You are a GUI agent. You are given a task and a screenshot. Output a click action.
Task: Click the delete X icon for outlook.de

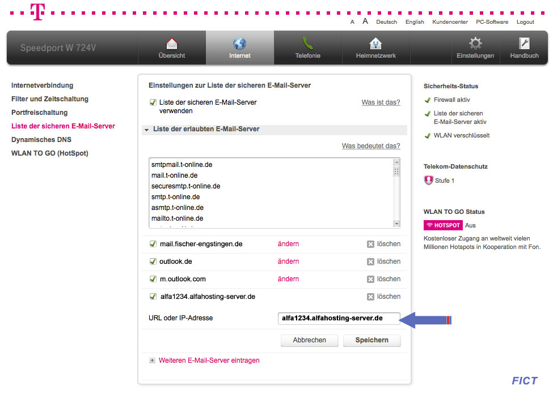click(x=370, y=261)
